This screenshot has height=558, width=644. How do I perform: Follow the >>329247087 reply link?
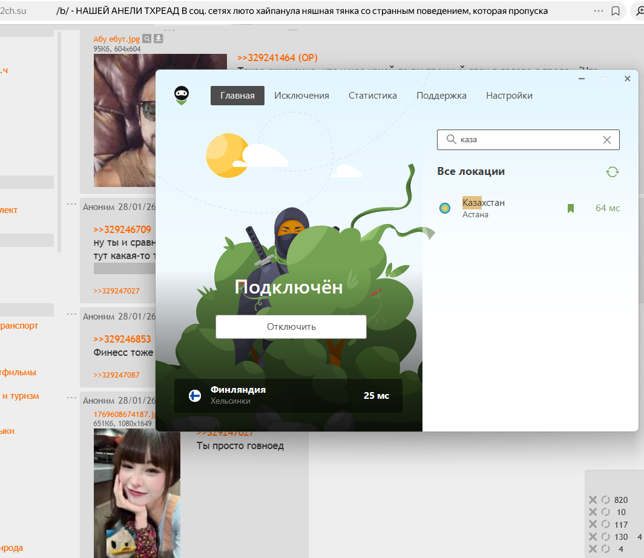(116, 375)
